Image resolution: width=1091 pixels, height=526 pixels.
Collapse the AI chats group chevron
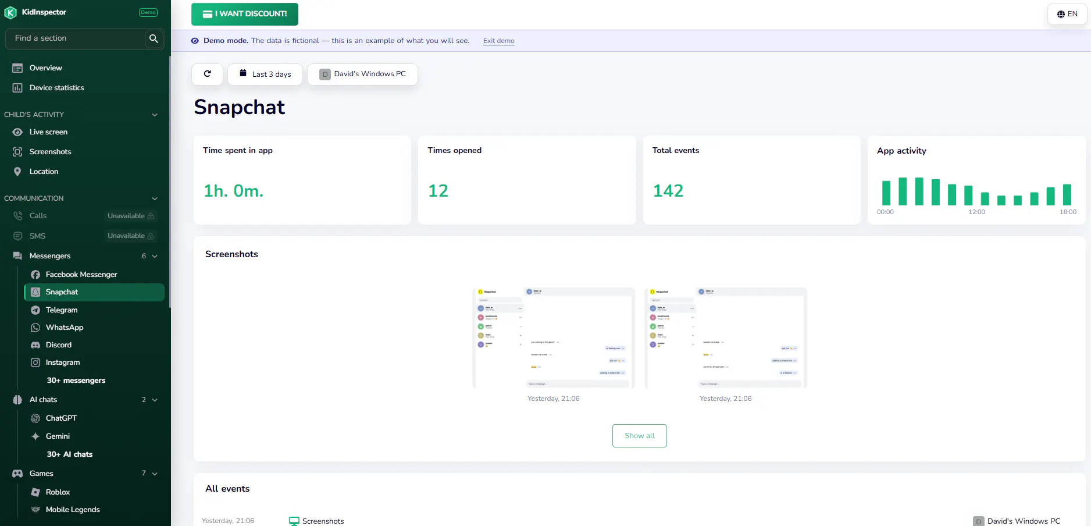(x=155, y=400)
